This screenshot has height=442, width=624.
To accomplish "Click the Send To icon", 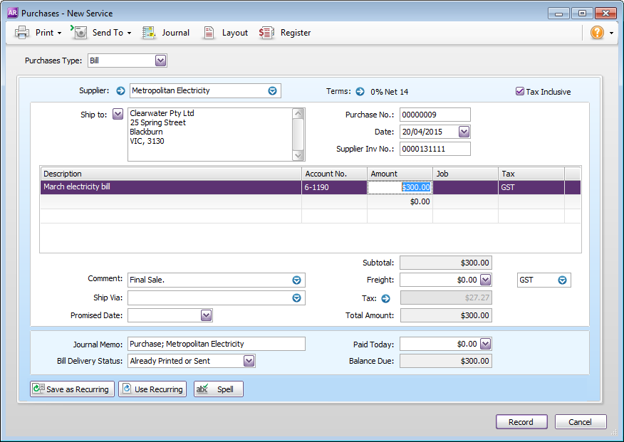I will click(x=79, y=32).
